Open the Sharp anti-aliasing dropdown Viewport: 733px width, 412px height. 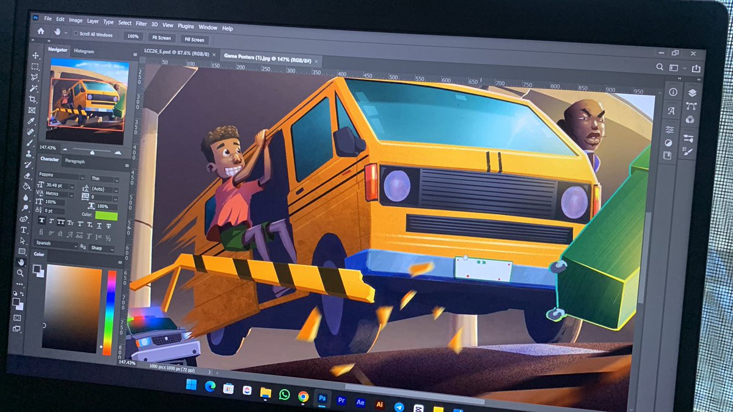coord(101,248)
